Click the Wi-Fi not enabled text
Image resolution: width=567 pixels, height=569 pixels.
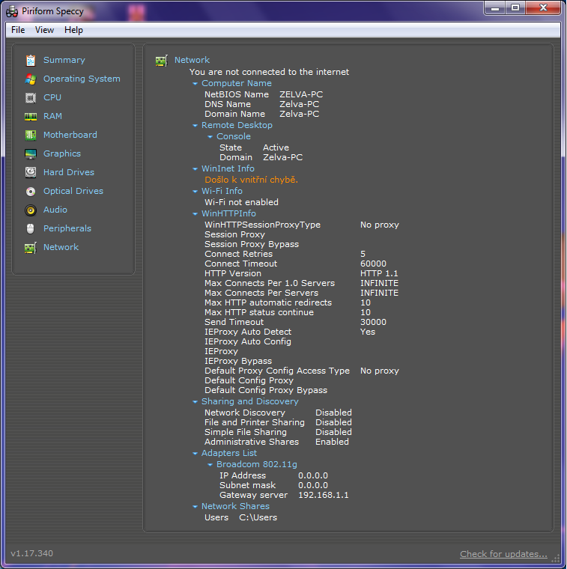[241, 202]
